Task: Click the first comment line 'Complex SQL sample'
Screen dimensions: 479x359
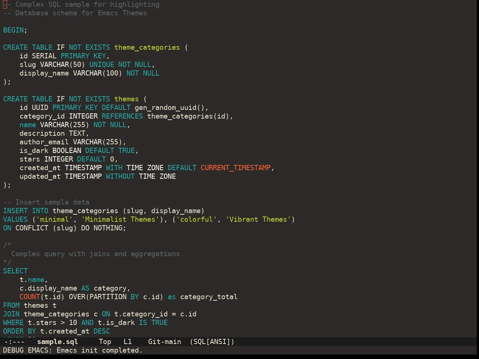Action: [x=81, y=4]
